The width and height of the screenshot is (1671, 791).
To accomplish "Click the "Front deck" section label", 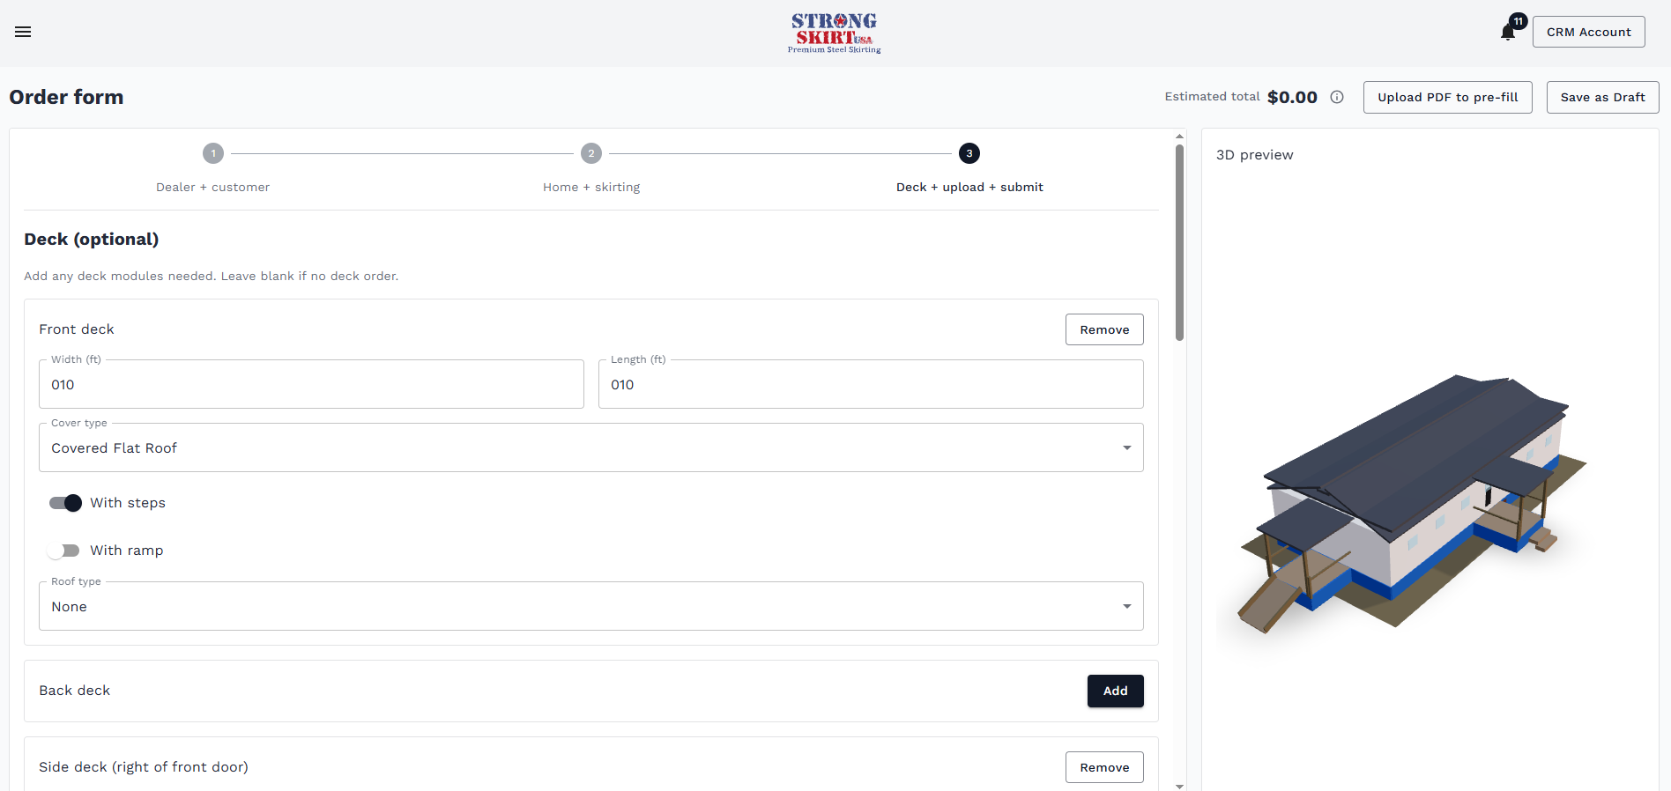I will 77,329.
